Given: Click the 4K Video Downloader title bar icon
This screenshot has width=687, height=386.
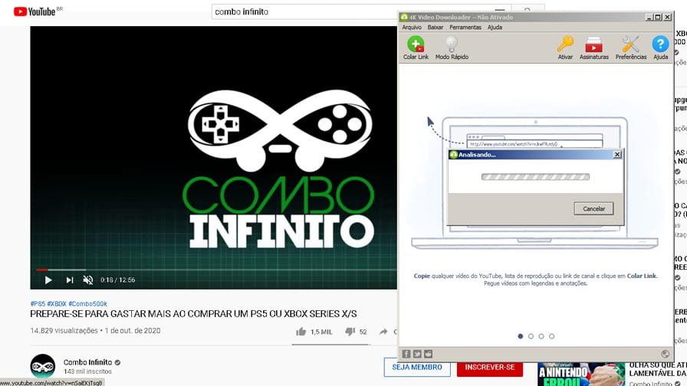Looking at the screenshot, I should 404,17.
